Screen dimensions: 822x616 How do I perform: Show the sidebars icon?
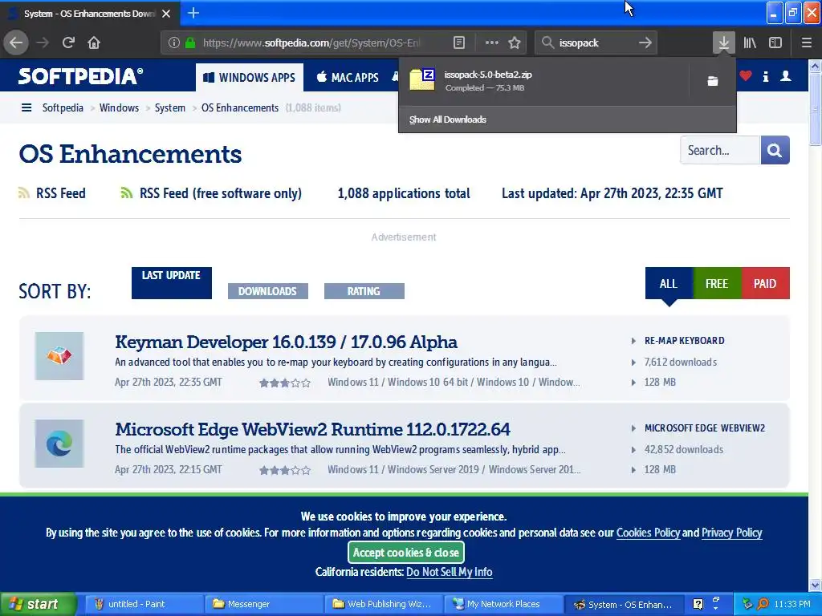point(775,43)
